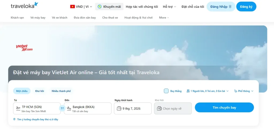
Task: Open the Khách sạn tab
Action: 17,18
